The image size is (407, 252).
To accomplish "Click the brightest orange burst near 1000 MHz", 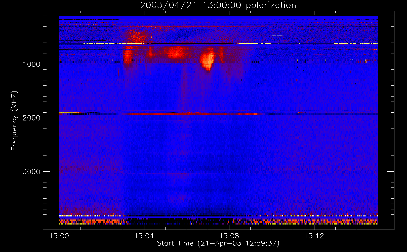I will [208, 61].
